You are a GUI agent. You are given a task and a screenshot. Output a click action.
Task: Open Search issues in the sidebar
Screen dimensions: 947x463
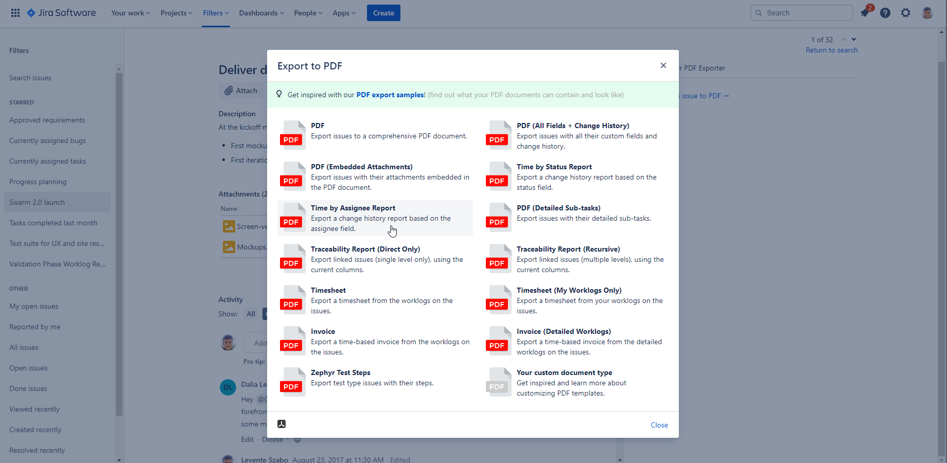click(x=30, y=78)
